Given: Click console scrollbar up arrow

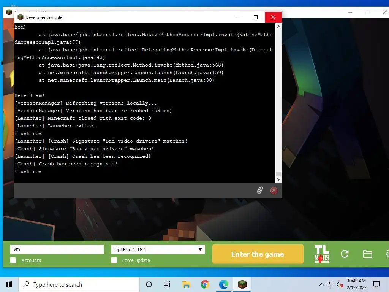Looking at the screenshot, I should click(278, 27).
